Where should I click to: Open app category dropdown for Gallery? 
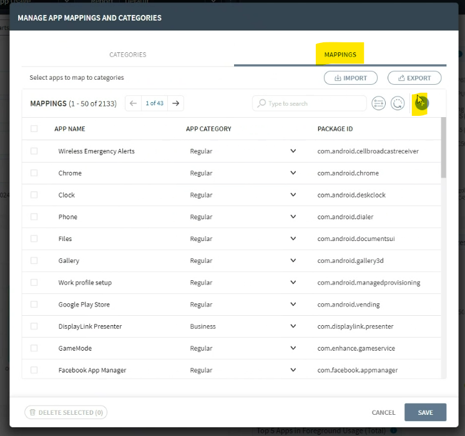click(293, 261)
